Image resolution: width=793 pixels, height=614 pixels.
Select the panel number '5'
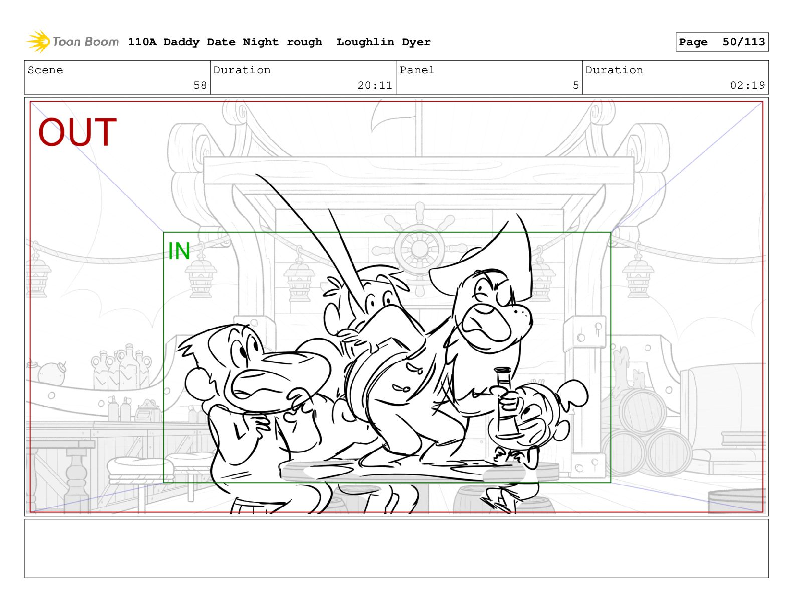(x=576, y=85)
